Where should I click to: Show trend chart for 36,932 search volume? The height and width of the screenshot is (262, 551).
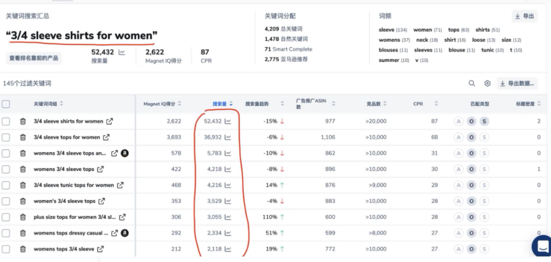(x=228, y=137)
